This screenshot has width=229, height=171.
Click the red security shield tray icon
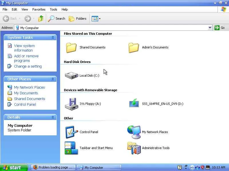point(203,168)
